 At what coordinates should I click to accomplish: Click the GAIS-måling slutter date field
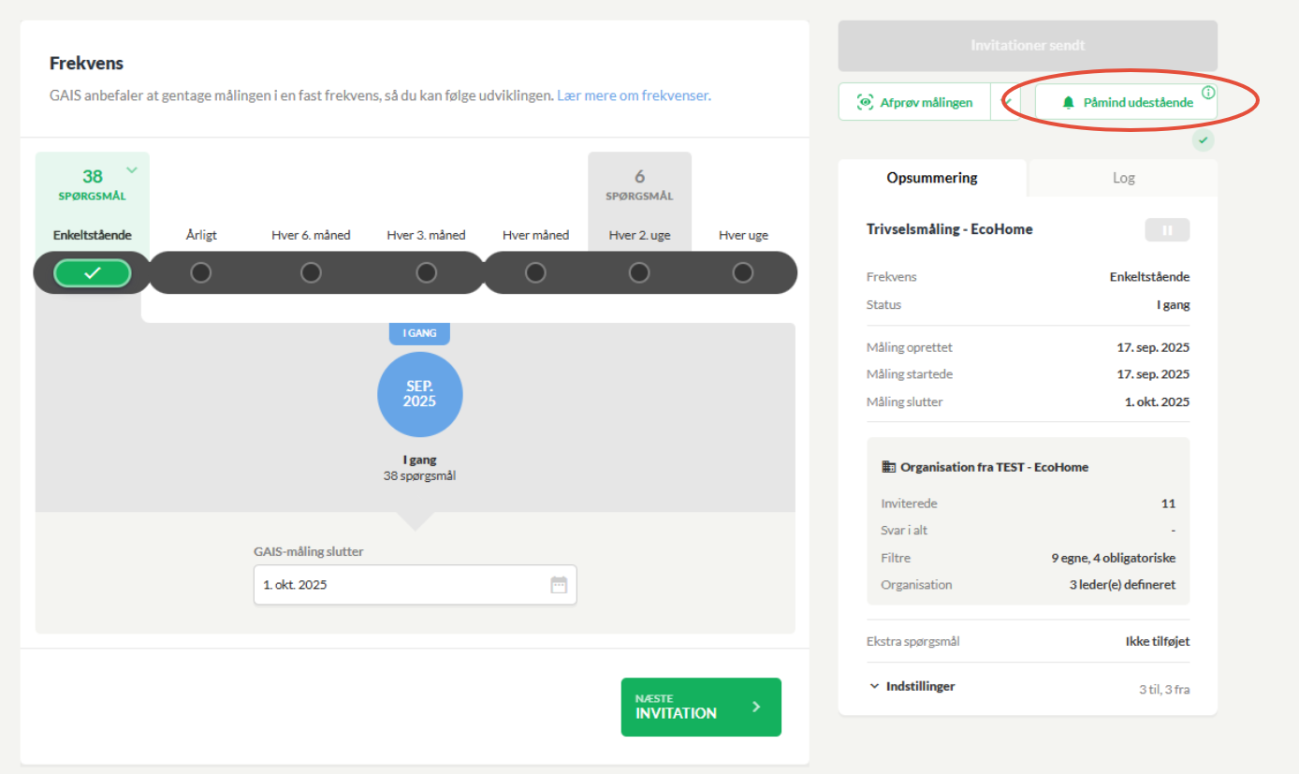416,585
